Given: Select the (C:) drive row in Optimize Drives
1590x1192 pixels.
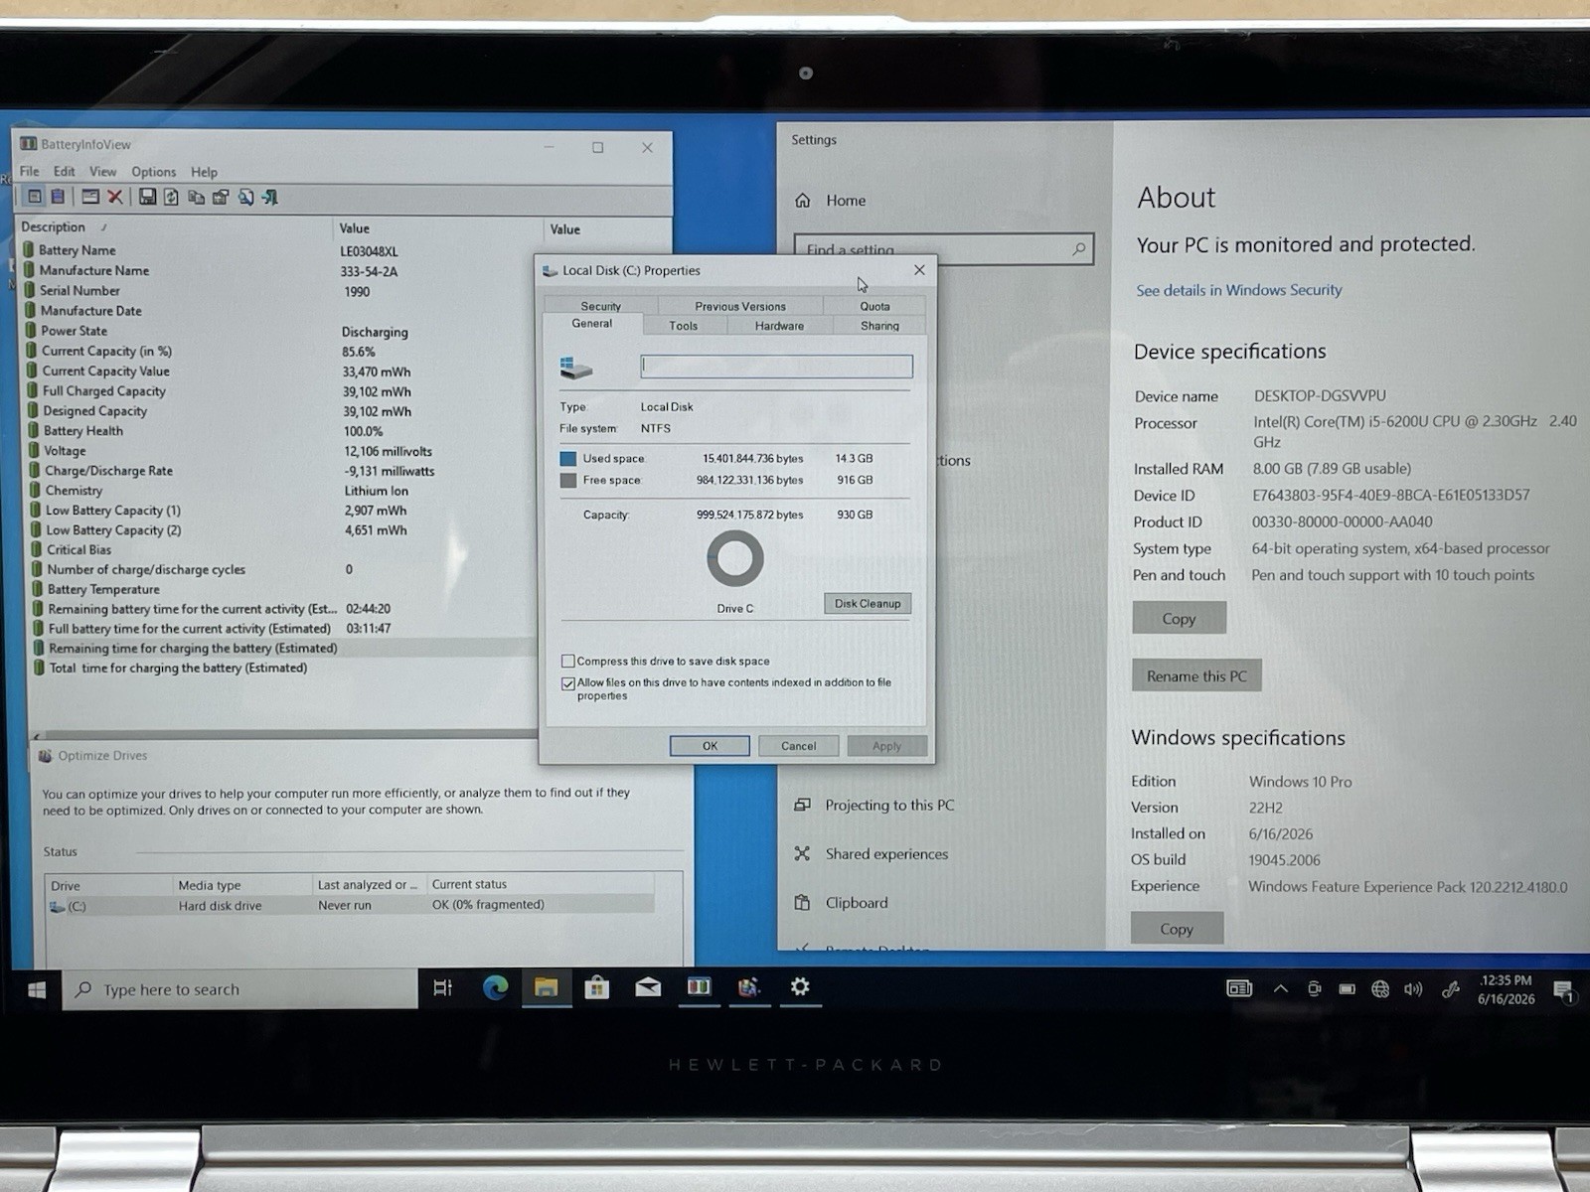Looking at the screenshot, I should 350,906.
